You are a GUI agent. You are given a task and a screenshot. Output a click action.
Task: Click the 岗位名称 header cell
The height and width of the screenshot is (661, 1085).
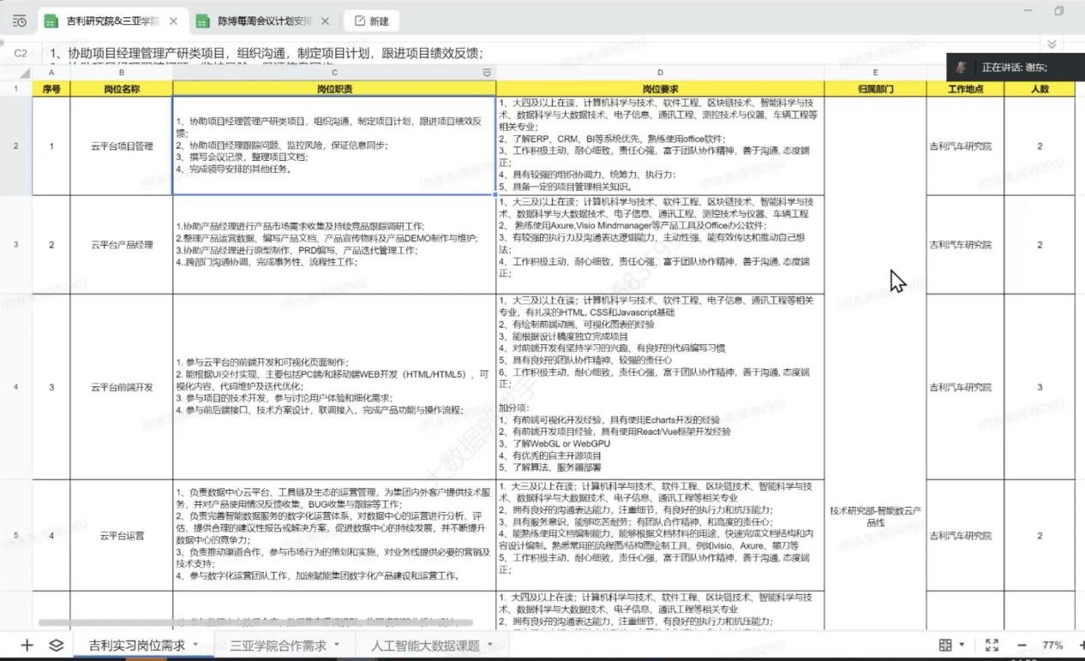coord(121,88)
